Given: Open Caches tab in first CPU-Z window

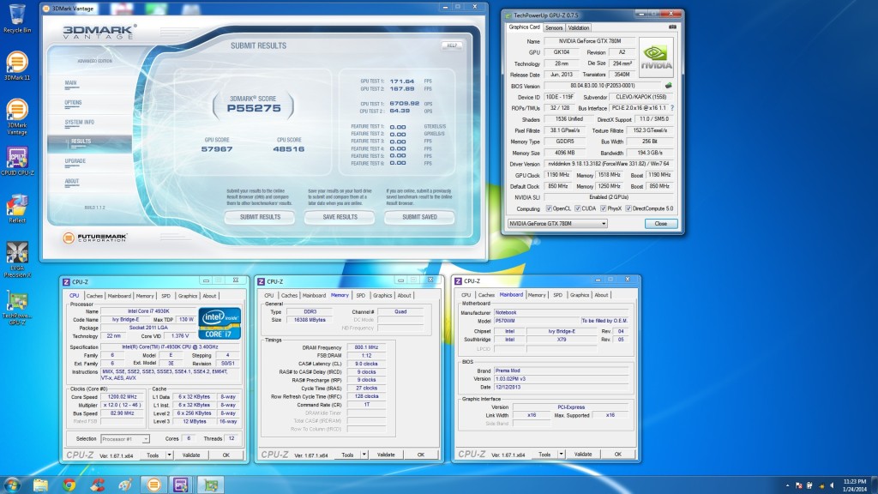Looking at the screenshot, I should point(94,296).
